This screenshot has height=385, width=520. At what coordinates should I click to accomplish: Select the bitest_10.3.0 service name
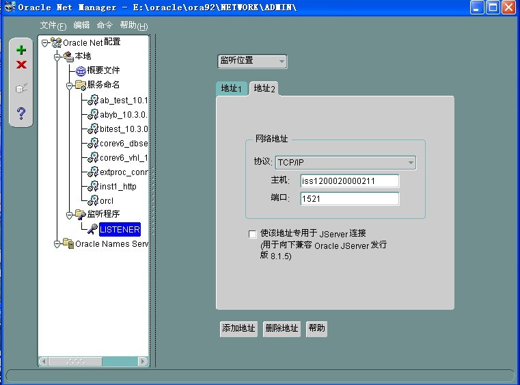pyautogui.click(x=124, y=129)
